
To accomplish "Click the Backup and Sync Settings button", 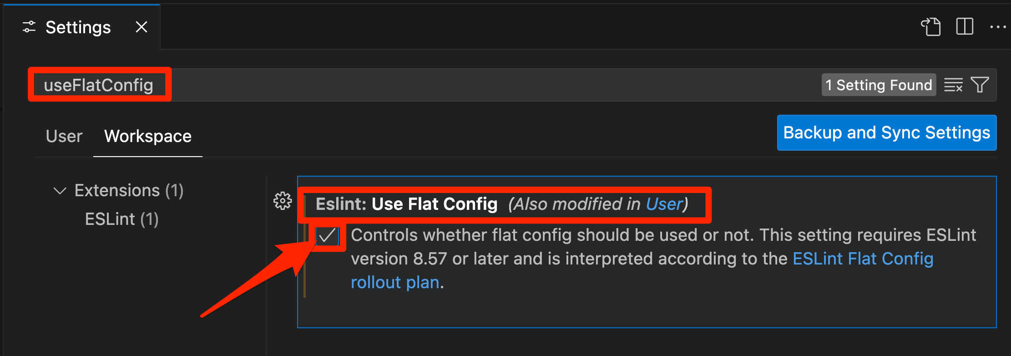I will click(887, 132).
